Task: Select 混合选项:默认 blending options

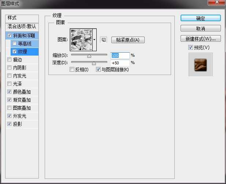Action: [22, 27]
